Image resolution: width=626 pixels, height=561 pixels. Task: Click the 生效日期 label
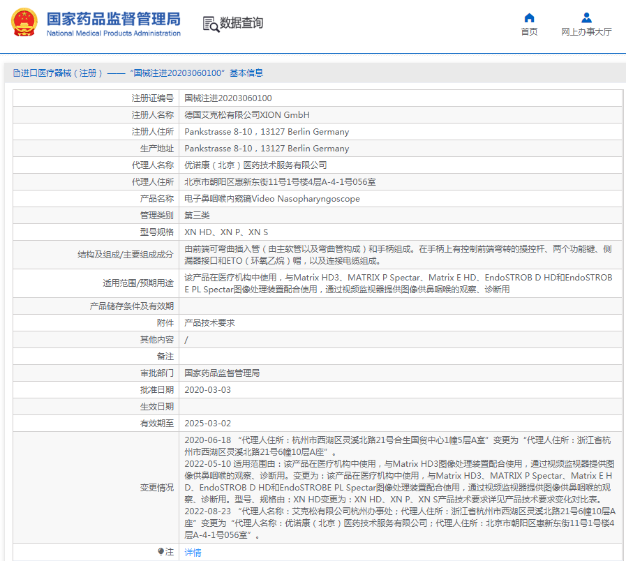click(156, 407)
